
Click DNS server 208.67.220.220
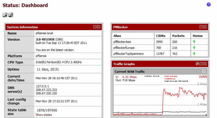point(46,93)
